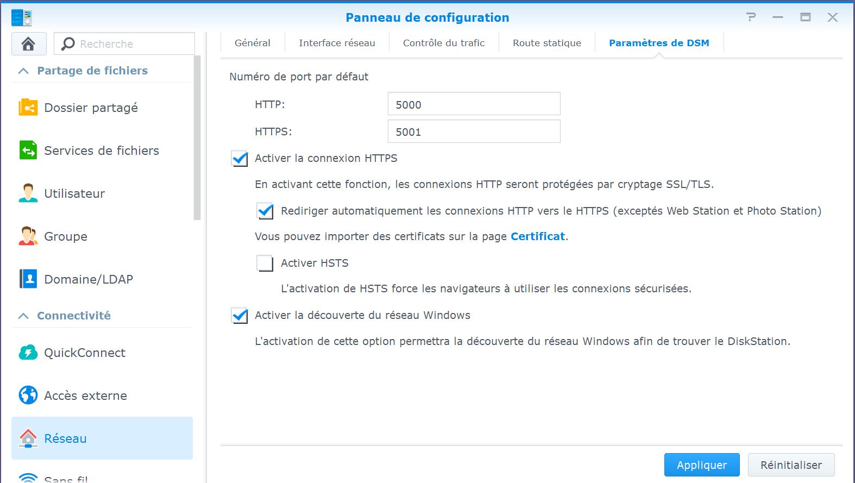
Task: Switch to the Interface réseau tab
Action: [x=337, y=43]
